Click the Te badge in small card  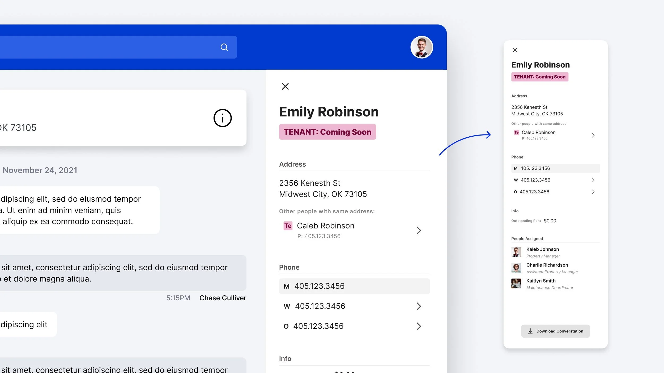(516, 132)
